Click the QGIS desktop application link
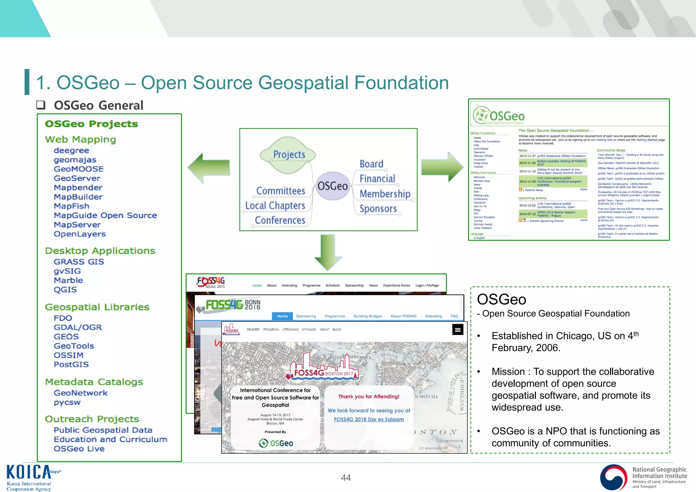The image size is (696, 492). pyautogui.click(x=65, y=290)
